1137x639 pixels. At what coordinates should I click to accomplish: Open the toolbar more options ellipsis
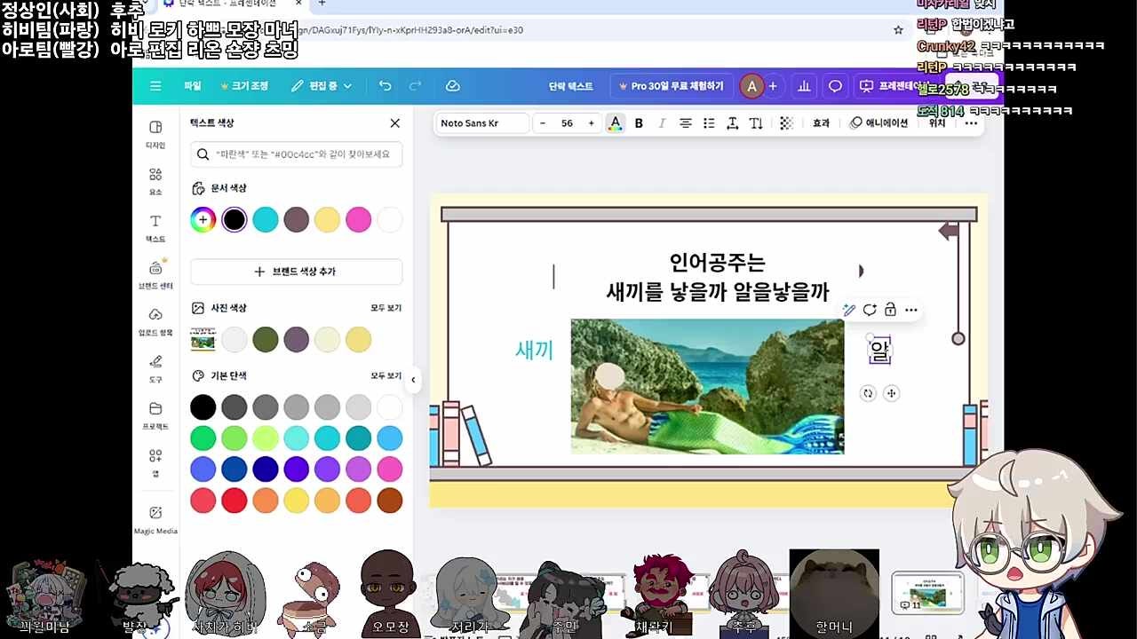971,123
